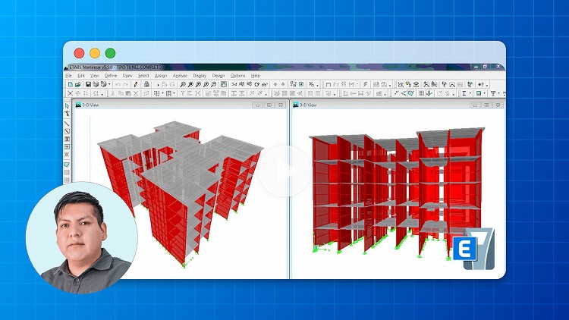Viewport: 569px width, 320px height.
Task: Open dropdown arrow beside the question-mark icon
Action: [487, 85]
